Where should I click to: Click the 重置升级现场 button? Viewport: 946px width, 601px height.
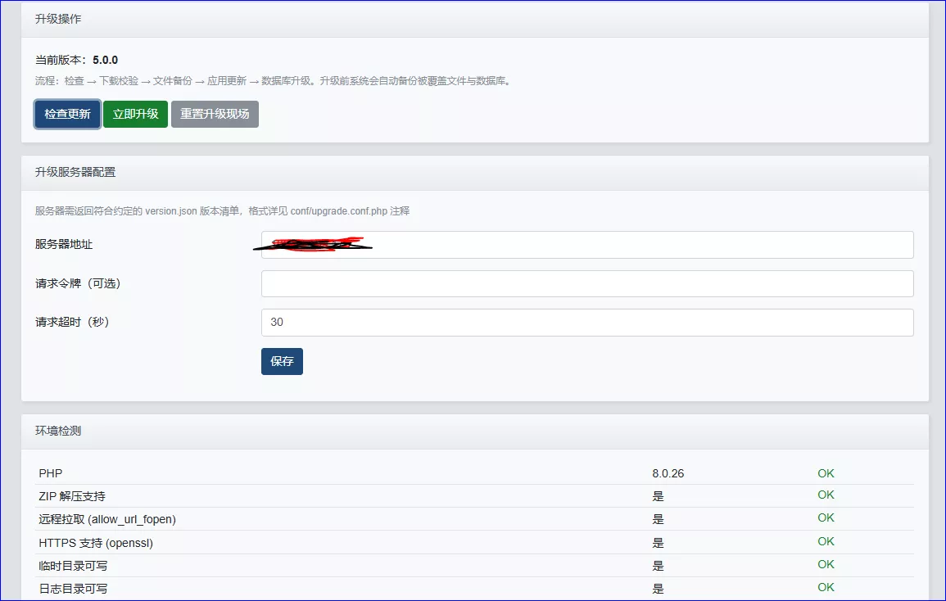pyautogui.click(x=215, y=114)
